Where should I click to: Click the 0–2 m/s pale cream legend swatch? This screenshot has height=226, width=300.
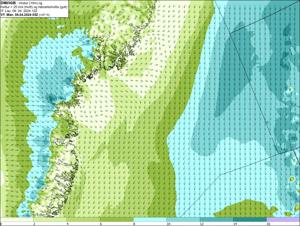[x=17, y=219]
